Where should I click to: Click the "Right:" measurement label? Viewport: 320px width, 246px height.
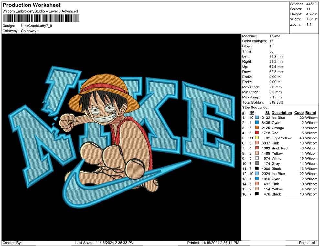point(247,62)
